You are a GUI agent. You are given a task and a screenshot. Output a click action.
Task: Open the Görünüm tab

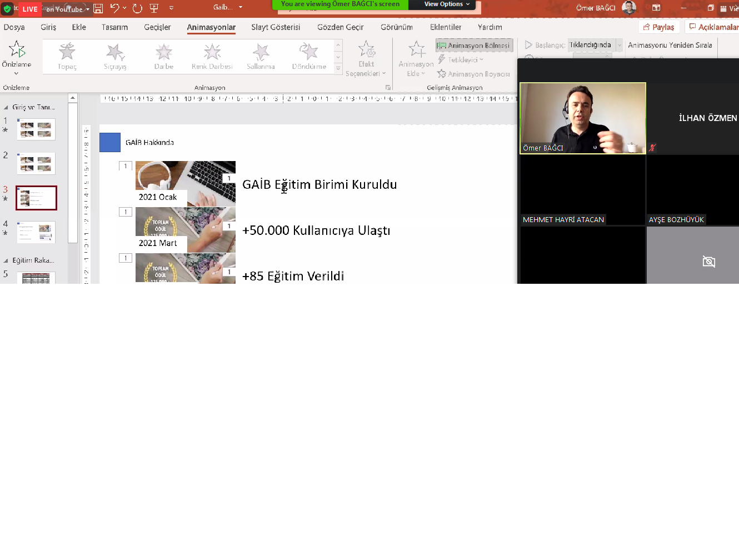point(397,27)
